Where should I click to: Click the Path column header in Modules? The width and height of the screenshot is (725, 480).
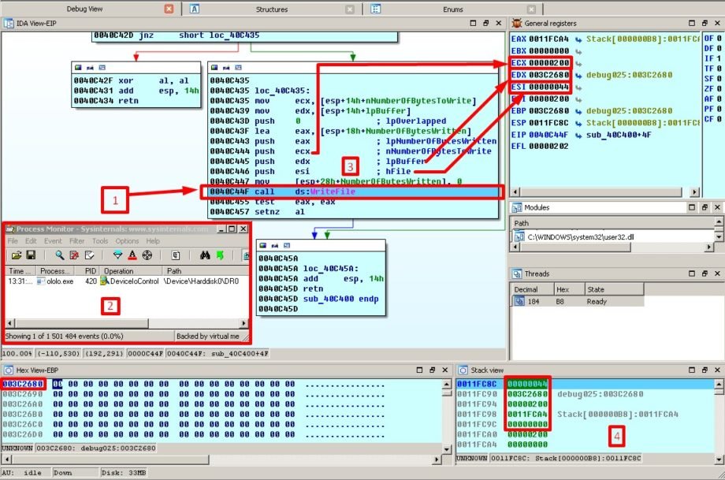pyautogui.click(x=612, y=223)
